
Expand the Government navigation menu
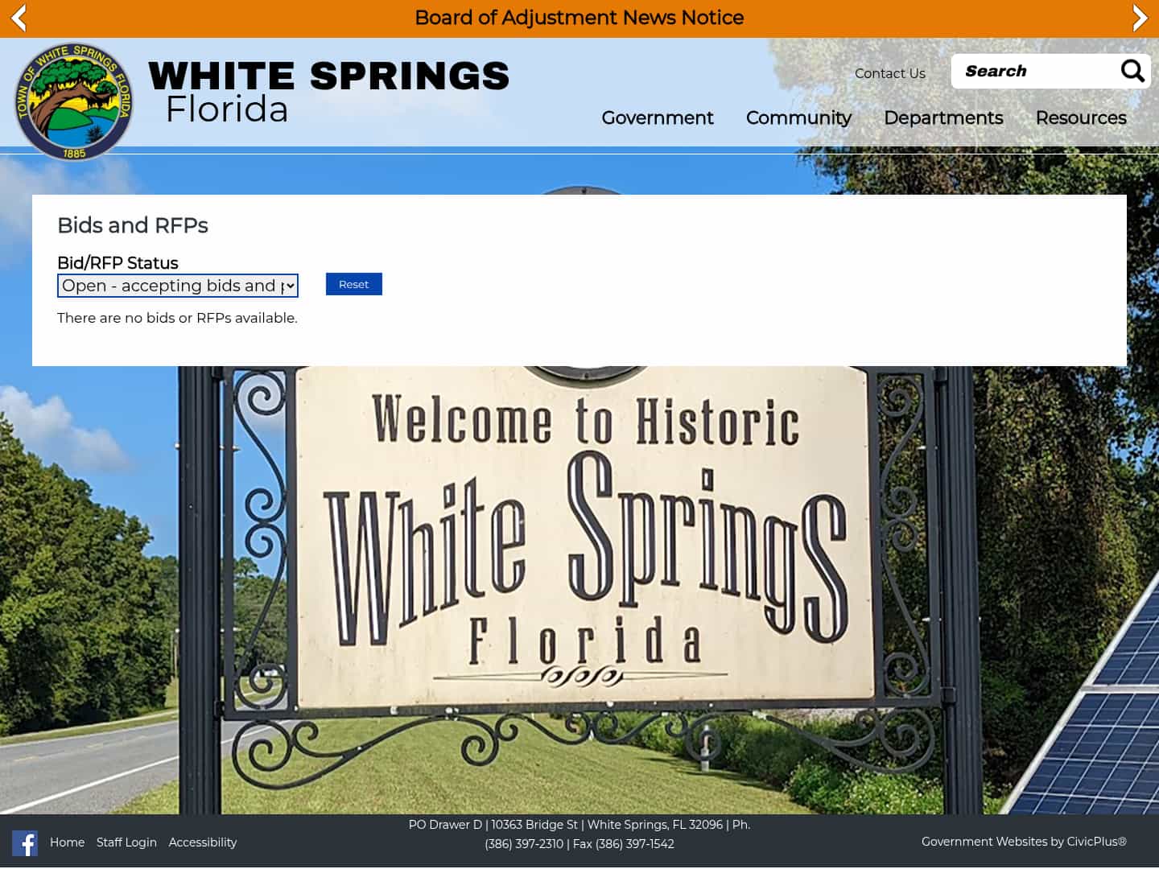657,118
